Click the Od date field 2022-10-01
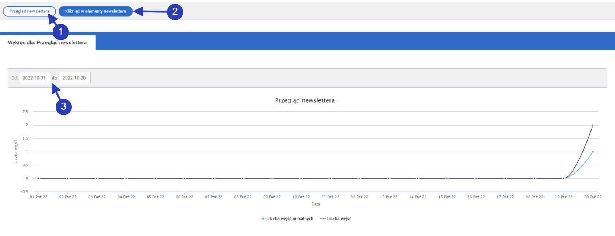615x236 pixels. pos(34,78)
